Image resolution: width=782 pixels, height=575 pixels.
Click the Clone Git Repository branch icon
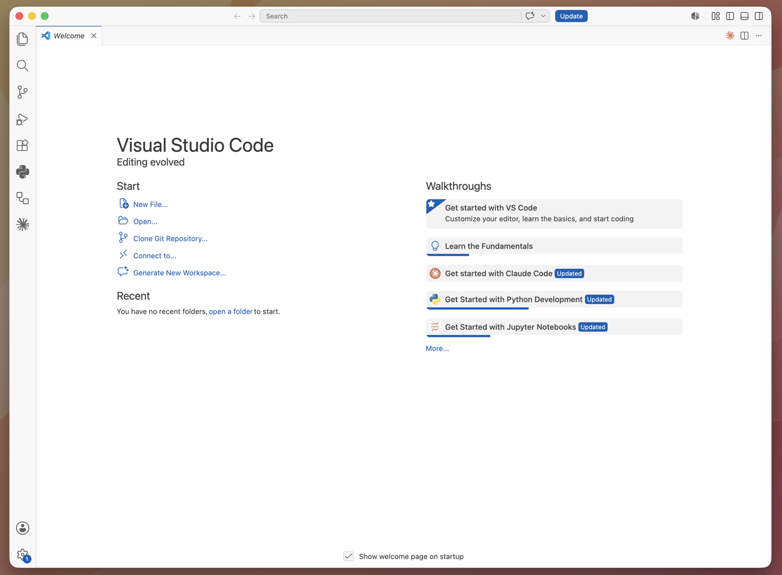(x=123, y=238)
